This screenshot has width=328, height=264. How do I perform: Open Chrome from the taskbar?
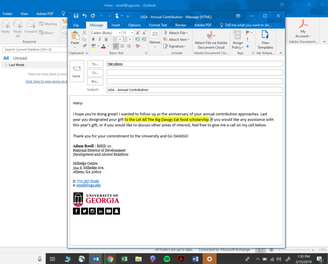(110, 259)
